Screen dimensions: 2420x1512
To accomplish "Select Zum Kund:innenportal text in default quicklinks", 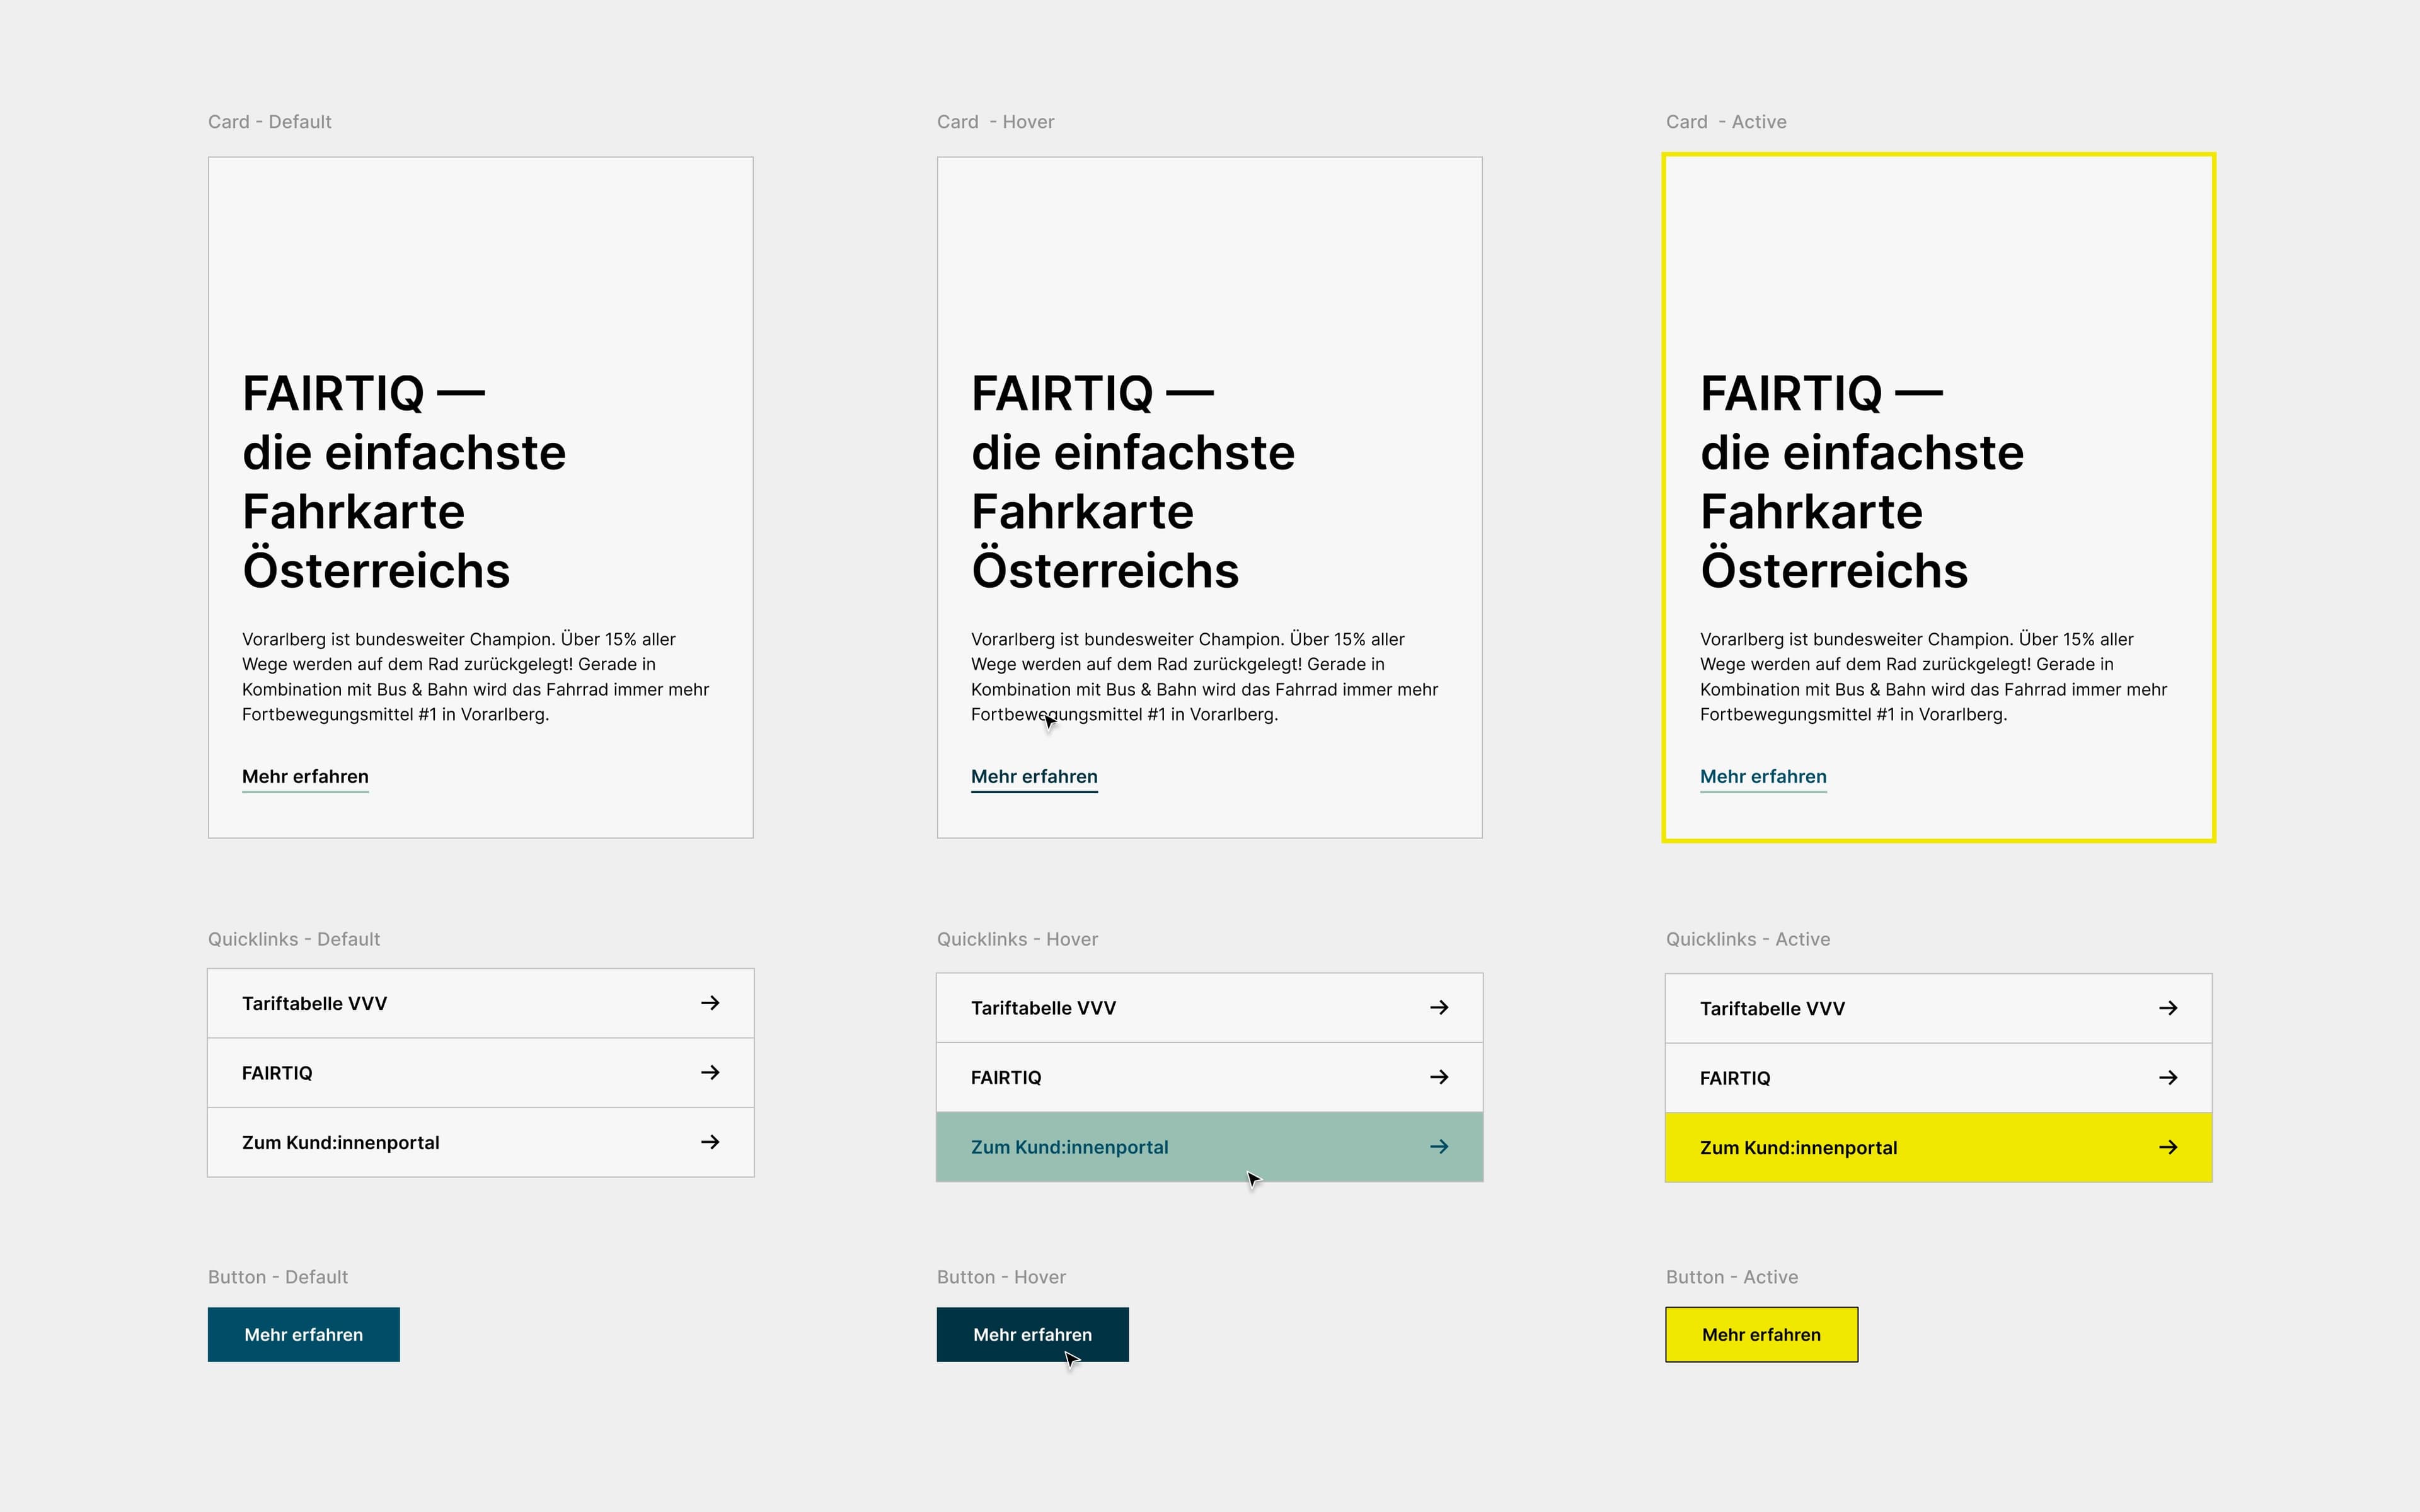I will (341, 1143).
